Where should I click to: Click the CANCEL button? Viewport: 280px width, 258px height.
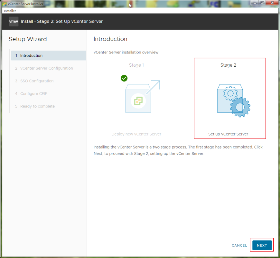click(239, 245)
